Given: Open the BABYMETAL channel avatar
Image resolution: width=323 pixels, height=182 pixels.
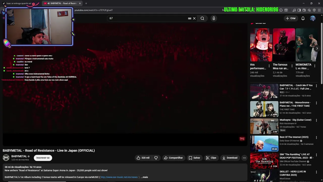Looking at the screenshot, I should tap(6, 158).
